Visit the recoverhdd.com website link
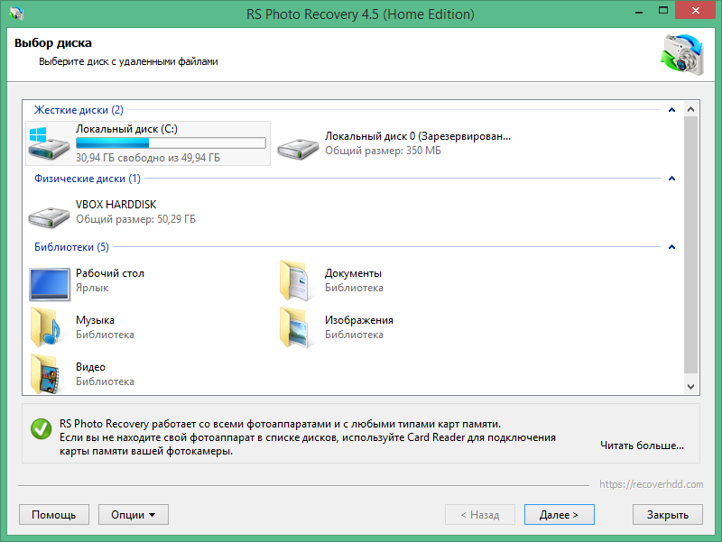This screenshot has height=542, width=722. click(652, 484)
